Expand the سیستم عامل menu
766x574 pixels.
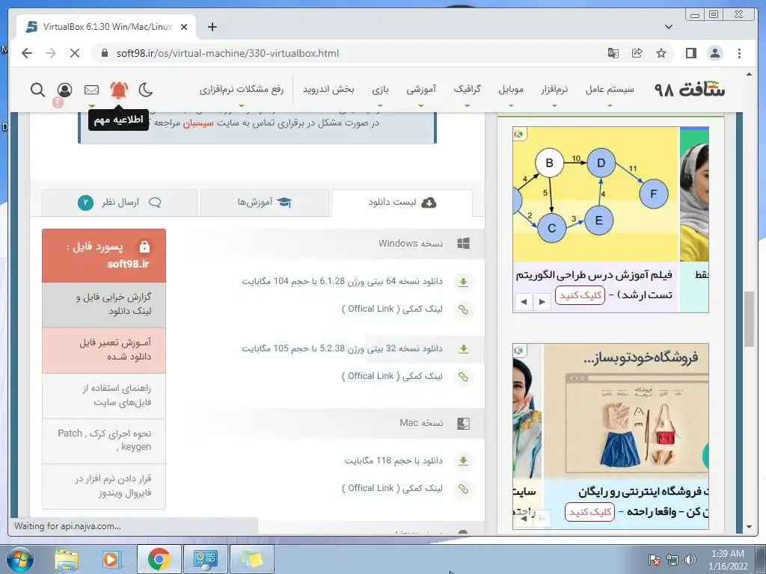point(610,90)
